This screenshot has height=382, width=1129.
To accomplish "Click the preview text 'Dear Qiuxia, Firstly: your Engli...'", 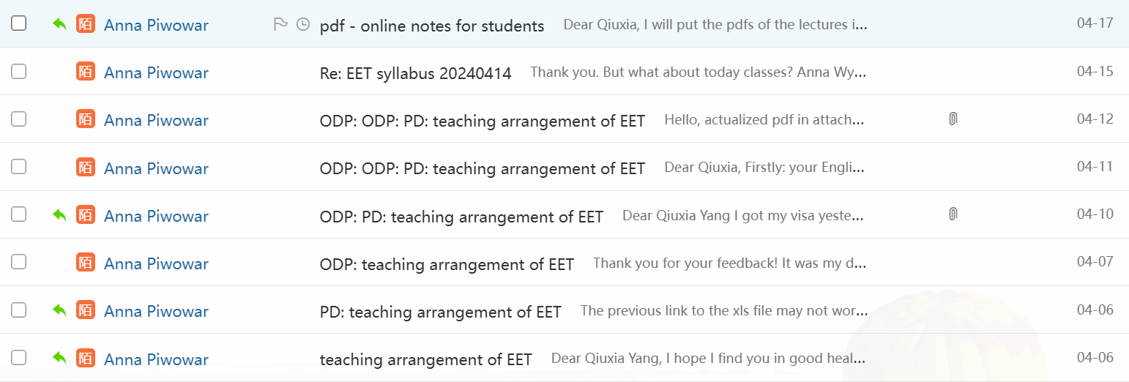I will click(764, 168).
